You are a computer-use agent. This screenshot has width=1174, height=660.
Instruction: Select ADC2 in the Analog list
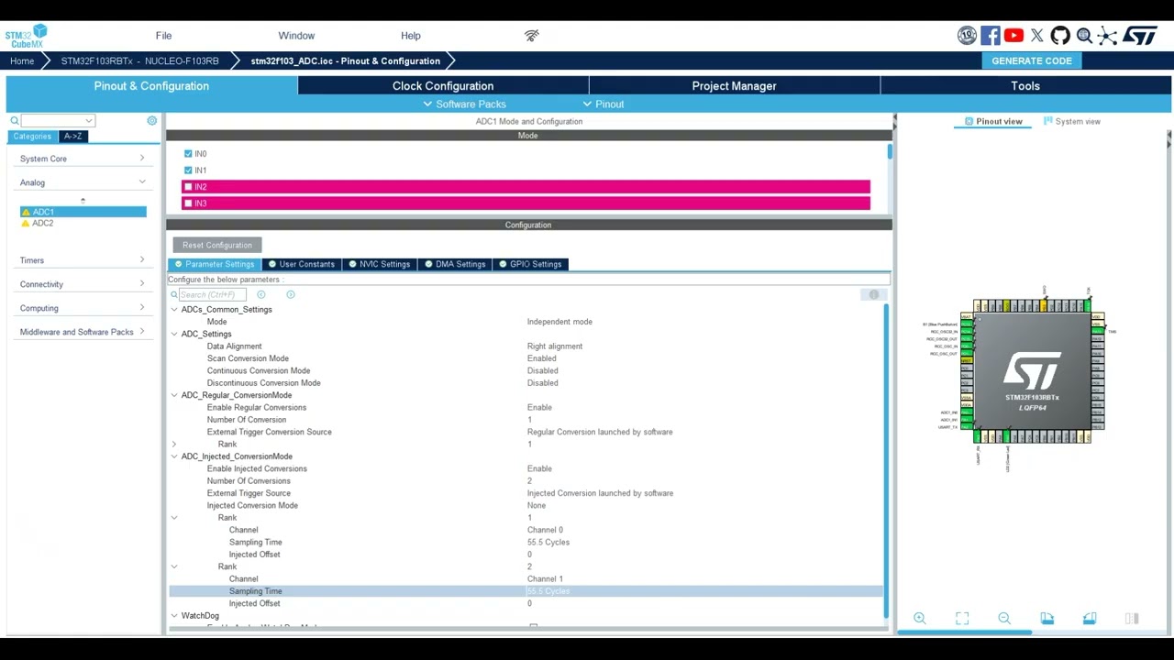[x=43, y=224]
